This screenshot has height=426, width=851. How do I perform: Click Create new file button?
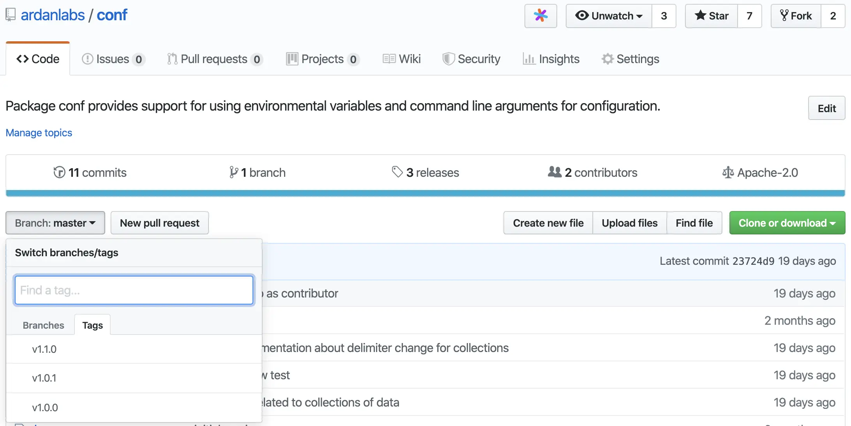(548, 223)
